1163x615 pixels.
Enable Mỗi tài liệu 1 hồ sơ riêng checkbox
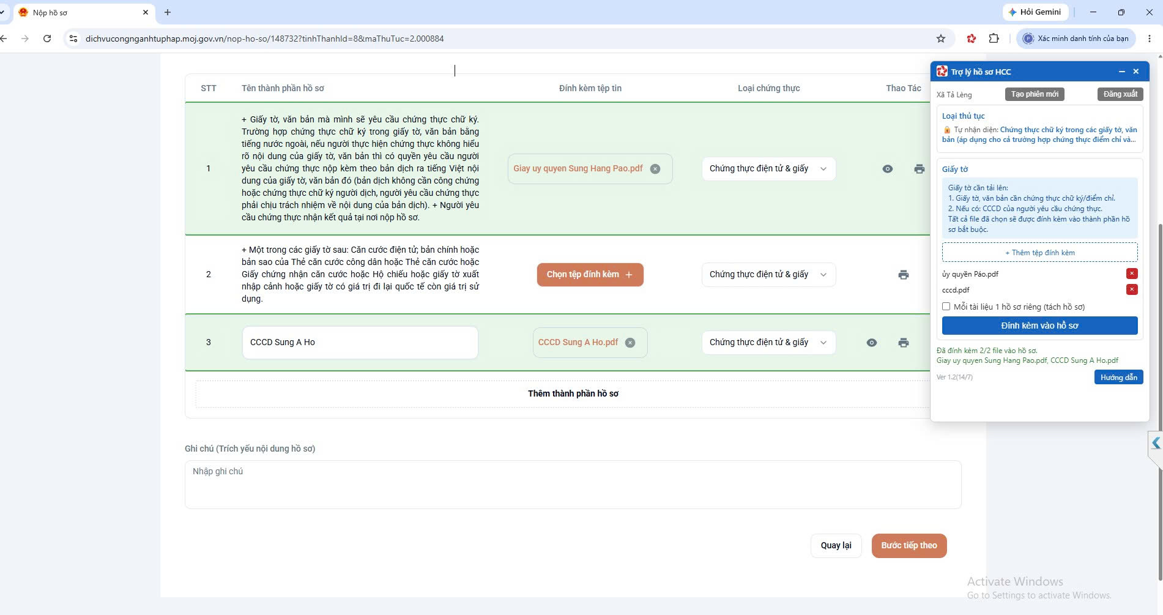coord(946,307)
